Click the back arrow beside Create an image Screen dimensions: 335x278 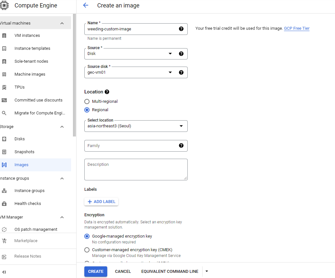tap(86, 5)
